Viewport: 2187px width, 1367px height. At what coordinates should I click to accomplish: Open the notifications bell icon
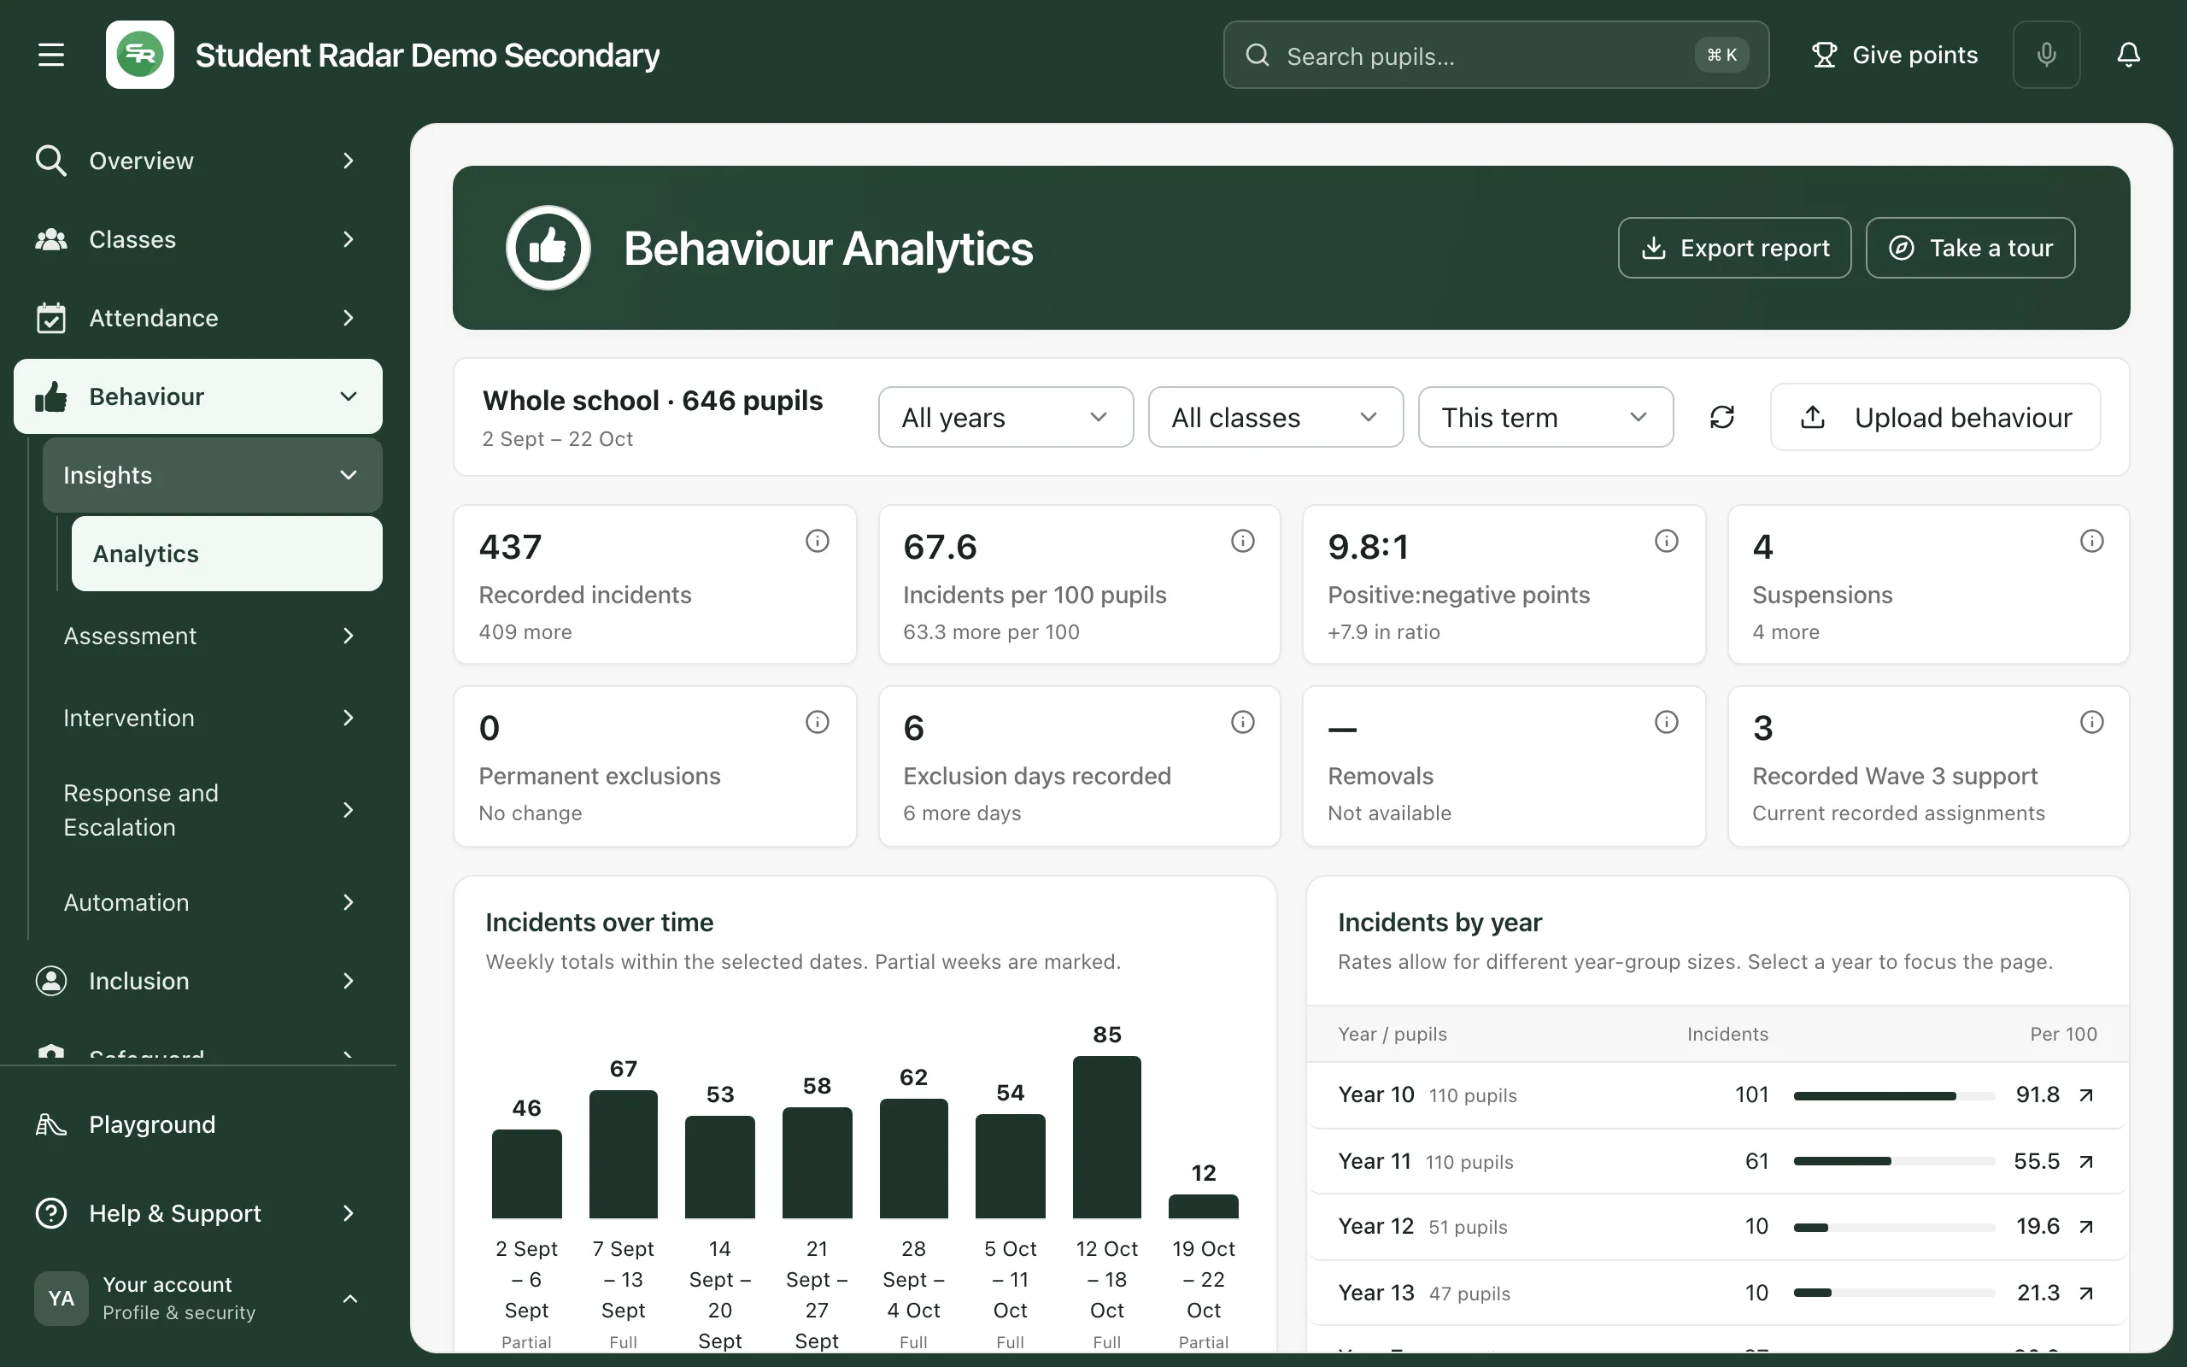(2128, 54)
